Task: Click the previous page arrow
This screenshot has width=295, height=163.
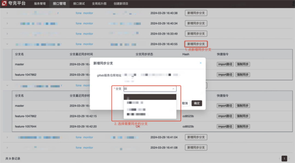Action: click(x=279, y=158)
